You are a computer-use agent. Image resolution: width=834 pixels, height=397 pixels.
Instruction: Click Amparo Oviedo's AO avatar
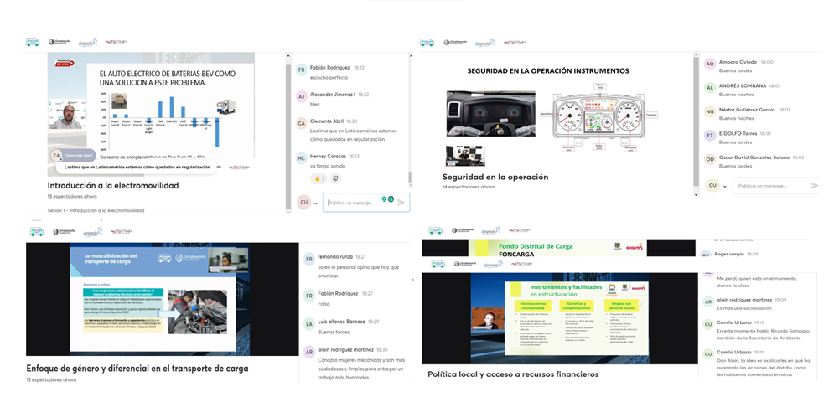pyautogui.click(x=710, y=64)
